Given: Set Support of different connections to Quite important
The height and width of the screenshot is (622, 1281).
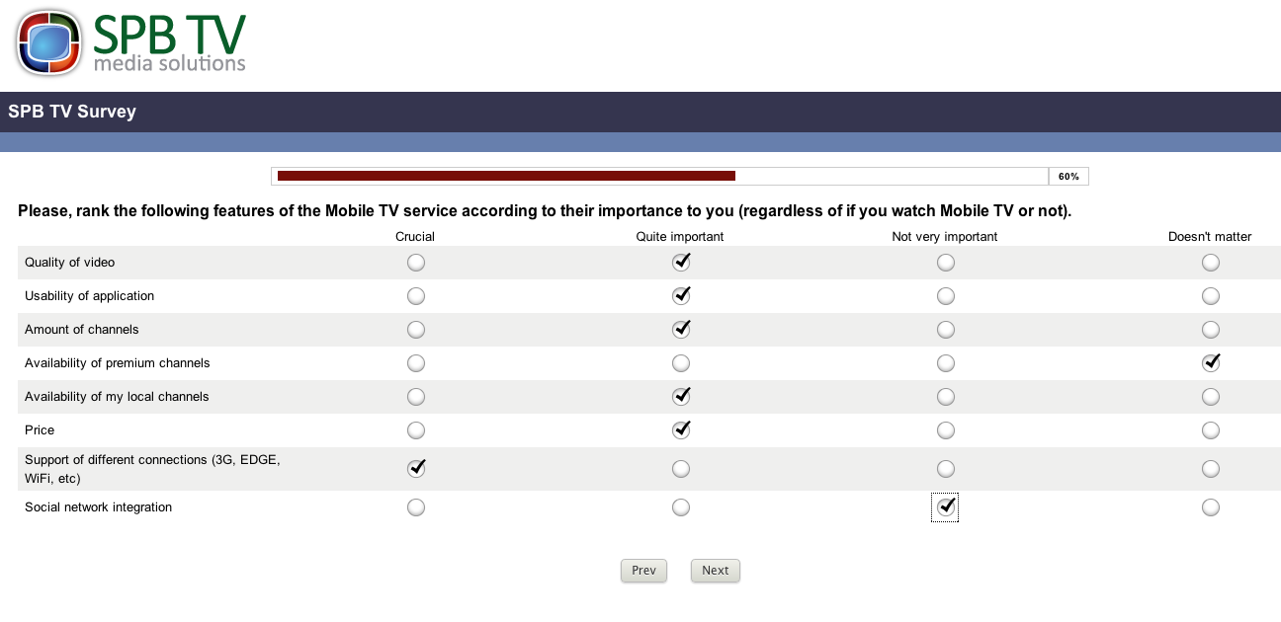Looking at the screenshot, I should tap(681, 468).
